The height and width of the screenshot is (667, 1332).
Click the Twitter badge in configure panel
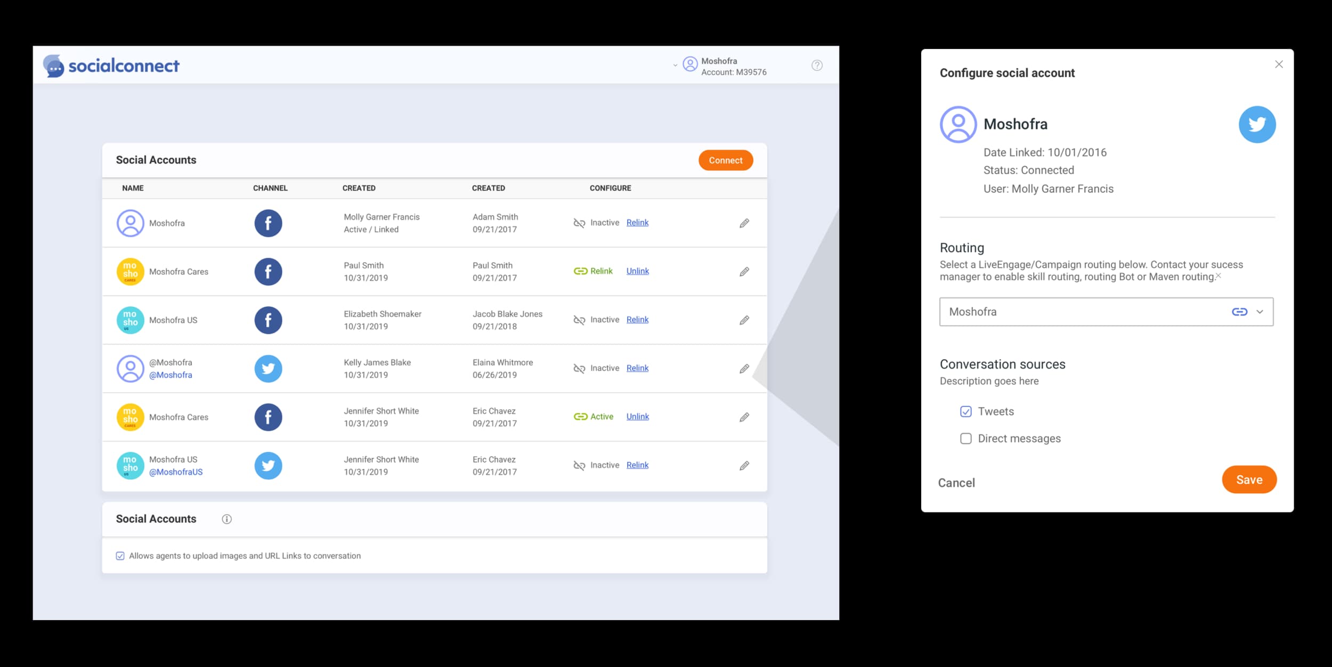[x=1257, y=125]
